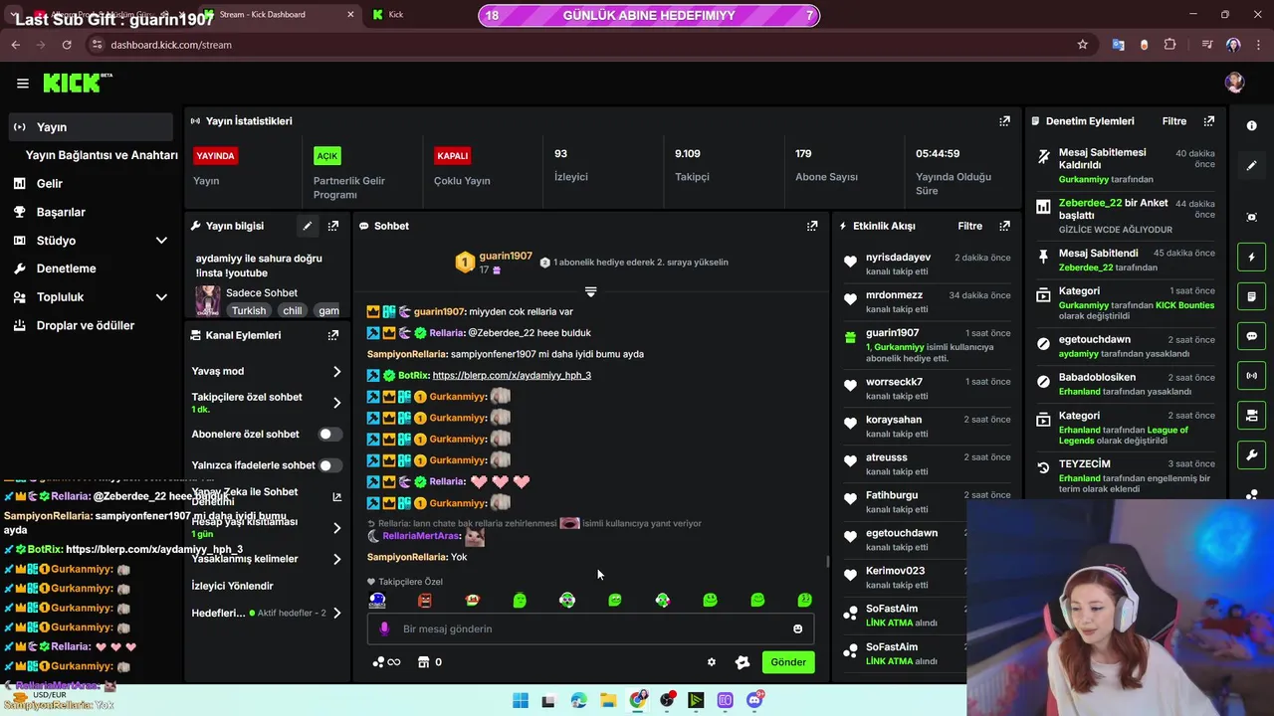Image resolution: width=1274 pixels, height=716 pixels.
Task: Open Discord from the taskbar
Action: [x=754, y=700]
